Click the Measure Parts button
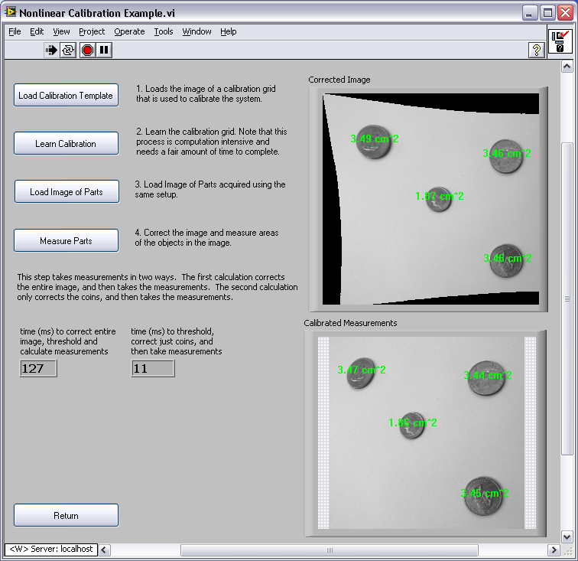The height and width of the screenshot is (561, 578). coord(66,241)
